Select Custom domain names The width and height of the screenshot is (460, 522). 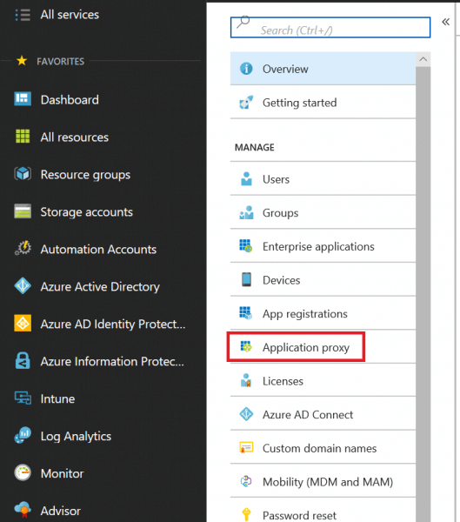[x=323, y=448]
